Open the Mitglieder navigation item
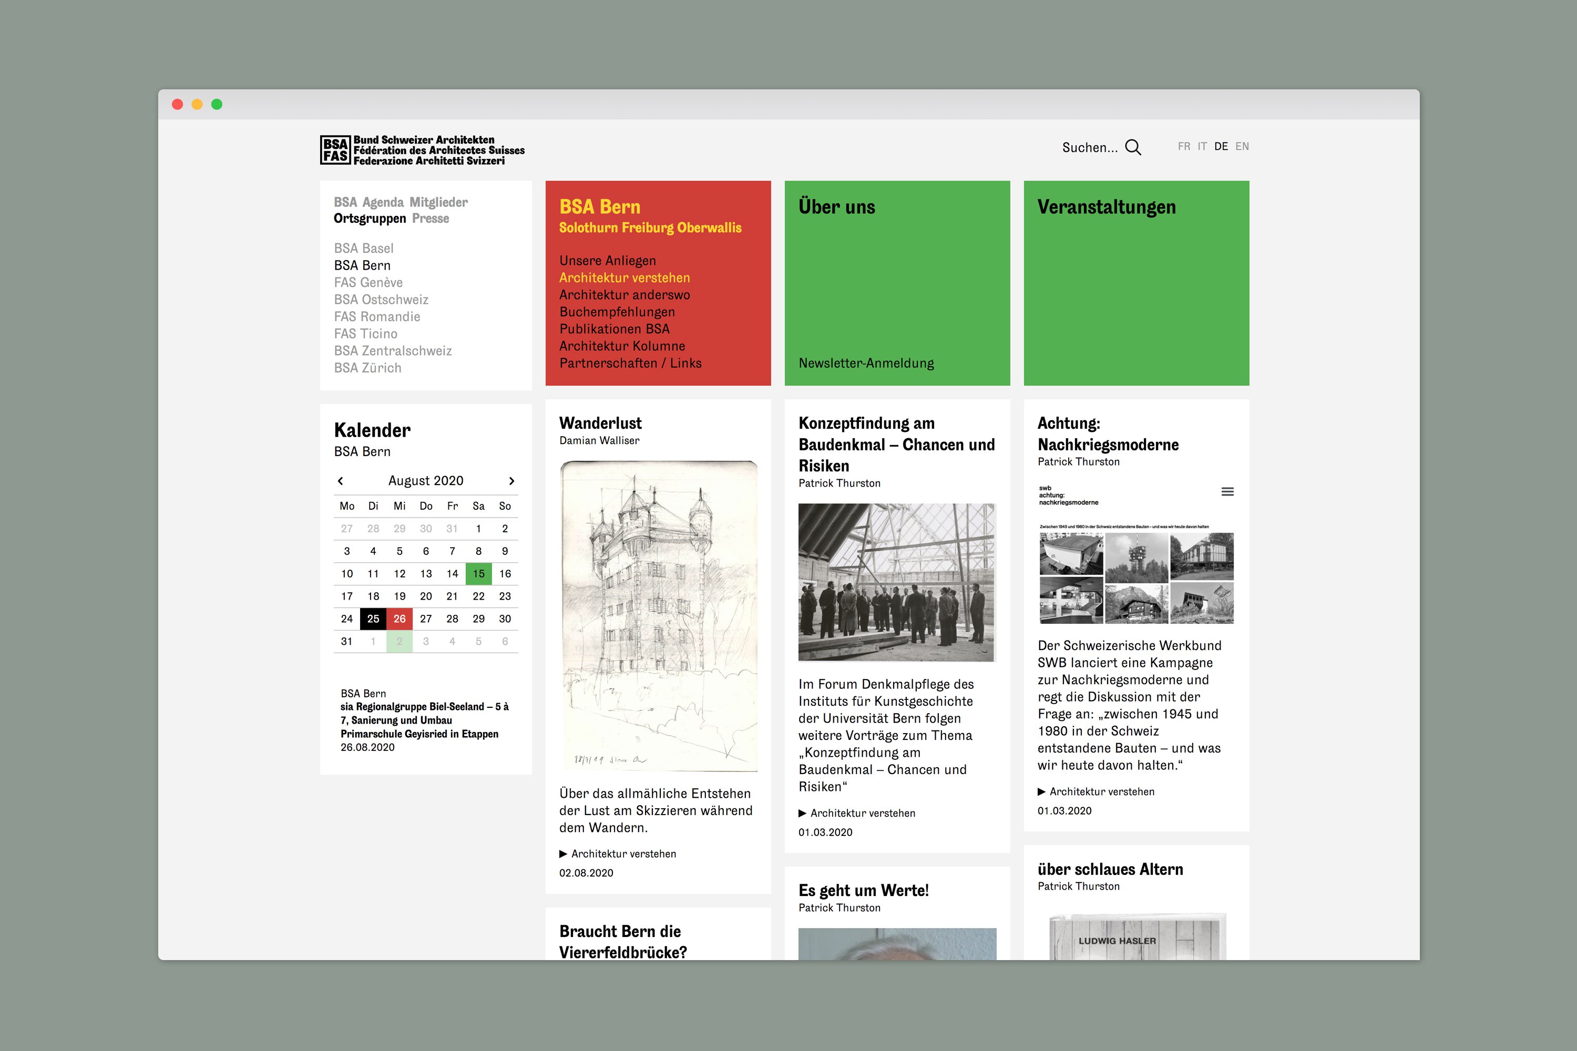 click(x=438, y=202)
